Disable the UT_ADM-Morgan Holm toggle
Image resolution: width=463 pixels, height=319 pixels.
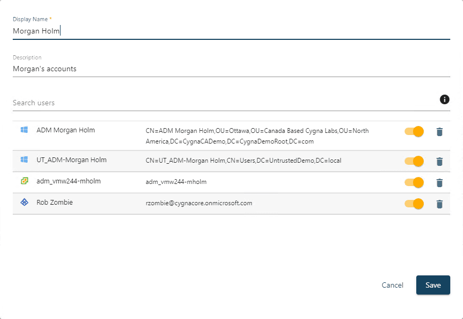414,161
